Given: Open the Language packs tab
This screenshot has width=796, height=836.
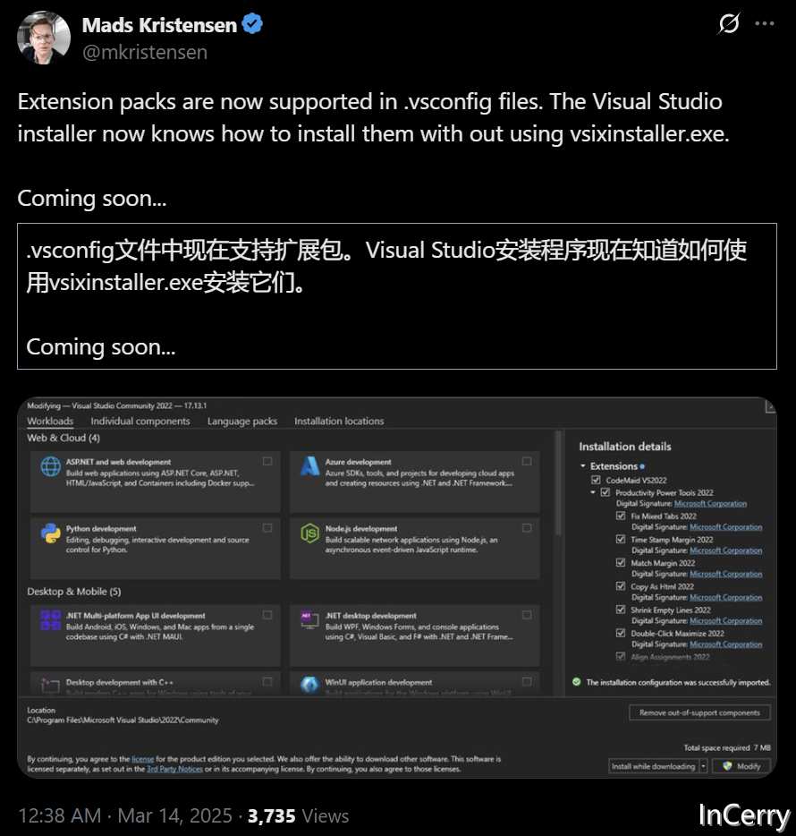Looking at the screenshot, I should (242, 421).
